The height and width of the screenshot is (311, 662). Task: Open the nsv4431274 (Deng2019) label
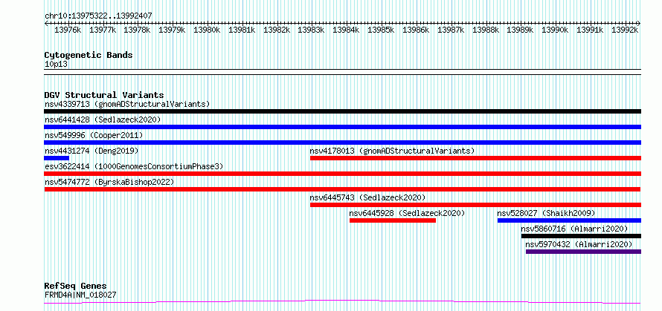pyautogui.click(x=91, y=151)
